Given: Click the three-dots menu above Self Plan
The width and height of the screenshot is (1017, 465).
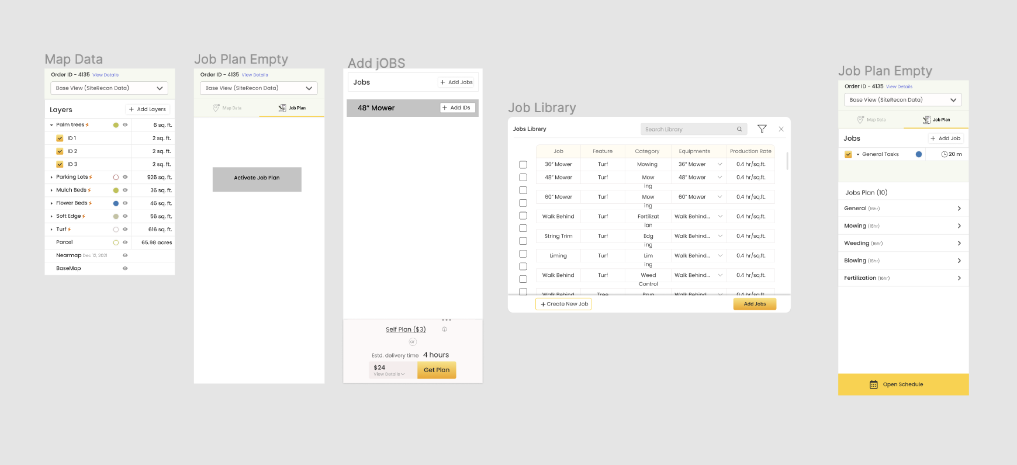Looking at the screenshot, I should point(446,320).
